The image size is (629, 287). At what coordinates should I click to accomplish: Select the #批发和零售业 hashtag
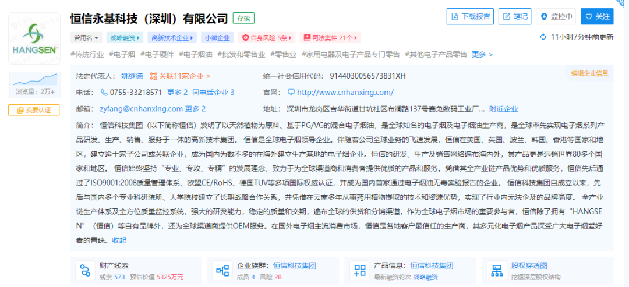(x=241, y=54)
